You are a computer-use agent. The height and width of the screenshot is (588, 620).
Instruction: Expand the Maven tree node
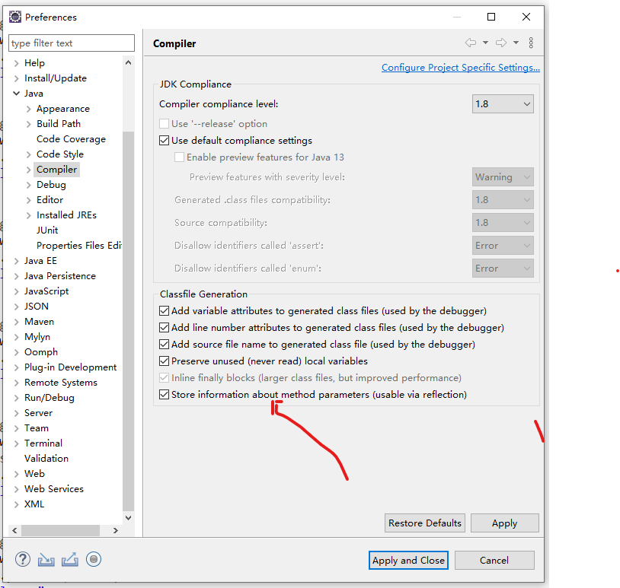pos(16,322)
